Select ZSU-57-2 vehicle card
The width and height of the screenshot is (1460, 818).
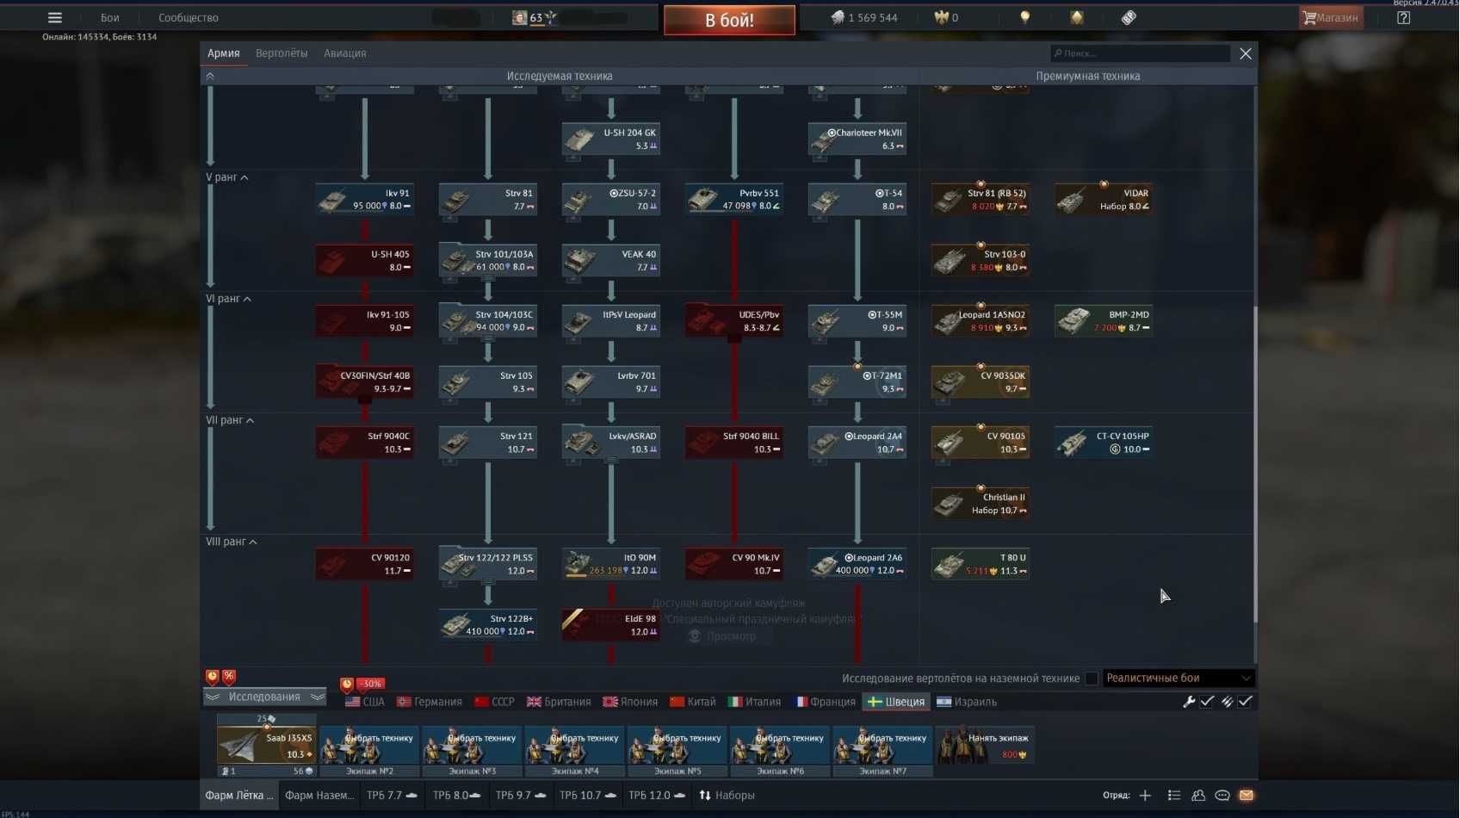tap(610, 199)
